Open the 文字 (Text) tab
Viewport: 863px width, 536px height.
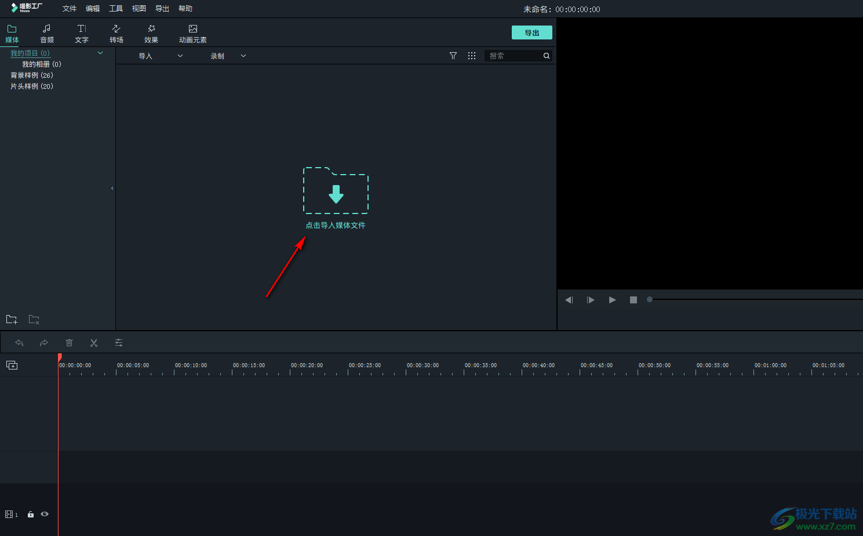click(x=82, y=34)
